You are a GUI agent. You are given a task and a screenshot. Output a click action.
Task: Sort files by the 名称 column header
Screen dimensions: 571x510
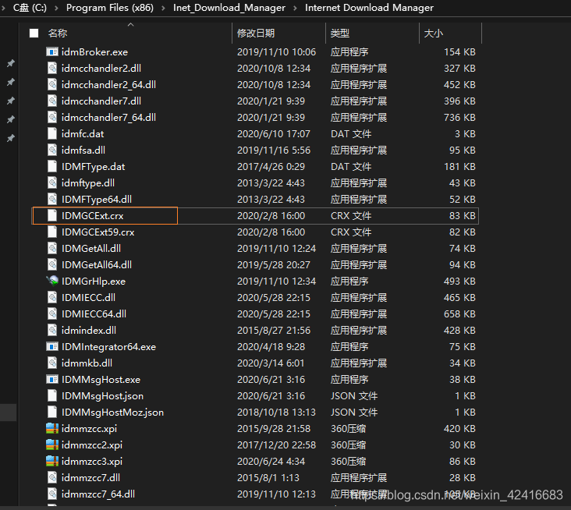[x=58, y=34]
